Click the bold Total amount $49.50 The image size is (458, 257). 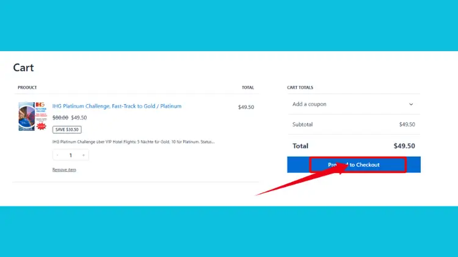coord(404,146)
